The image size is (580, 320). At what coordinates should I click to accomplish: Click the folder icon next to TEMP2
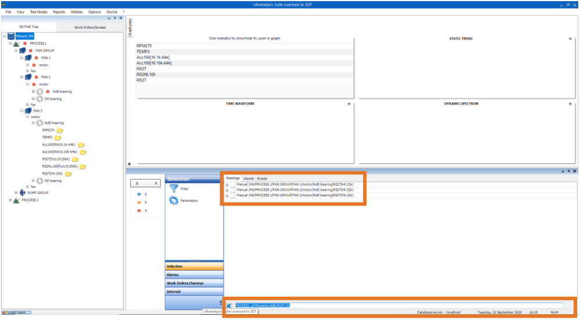coord(57,138)
